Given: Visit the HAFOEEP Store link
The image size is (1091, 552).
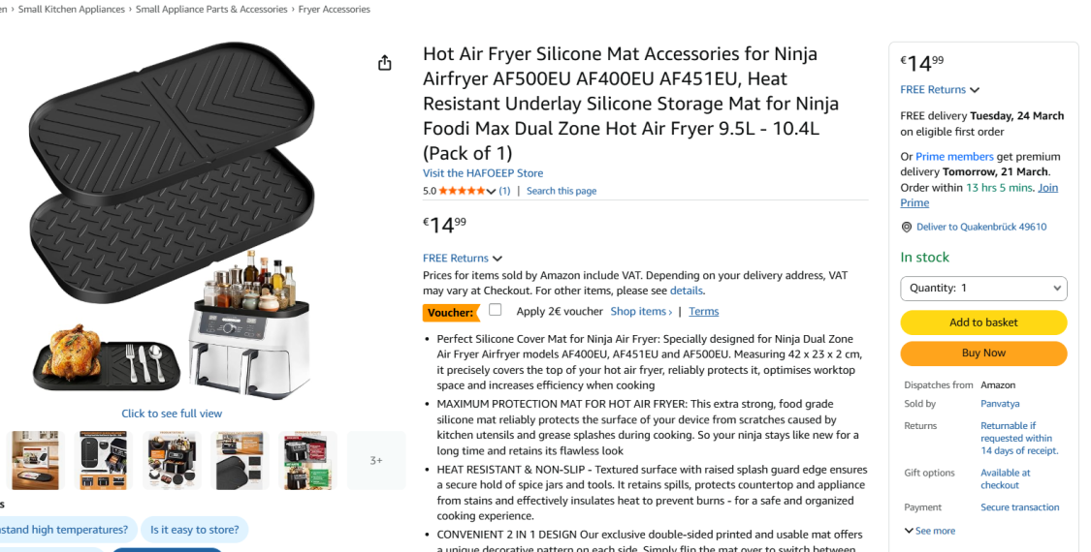Looking at the screenshot, I should (x=483, y=173).
